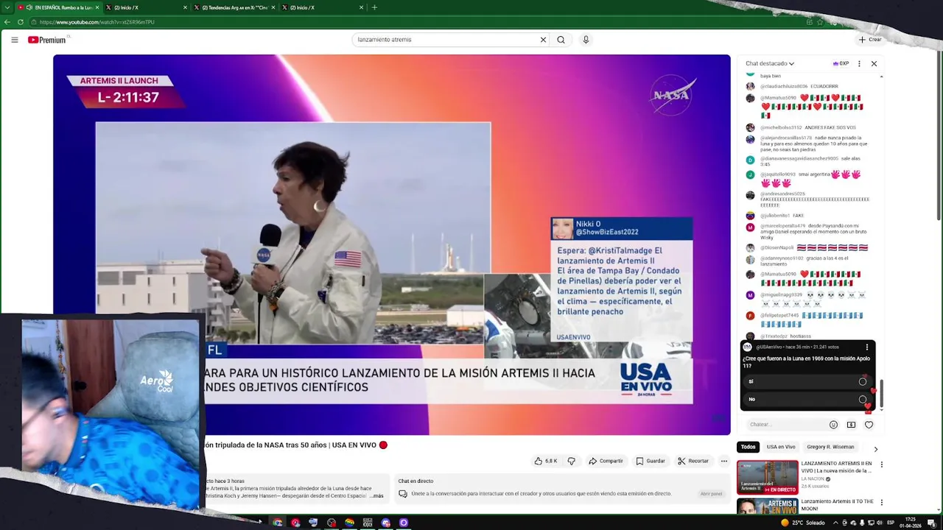The width and height of the screenshot is (943, 530).
Task: Dislike the video
Action: coord(571,461)
